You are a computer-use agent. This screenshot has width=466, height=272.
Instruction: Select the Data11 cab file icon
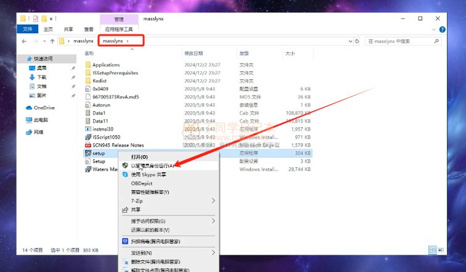click(x=88, y=121)
